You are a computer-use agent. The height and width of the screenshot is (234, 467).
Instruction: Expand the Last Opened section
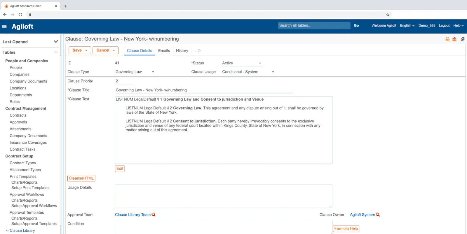click(56, 42)
